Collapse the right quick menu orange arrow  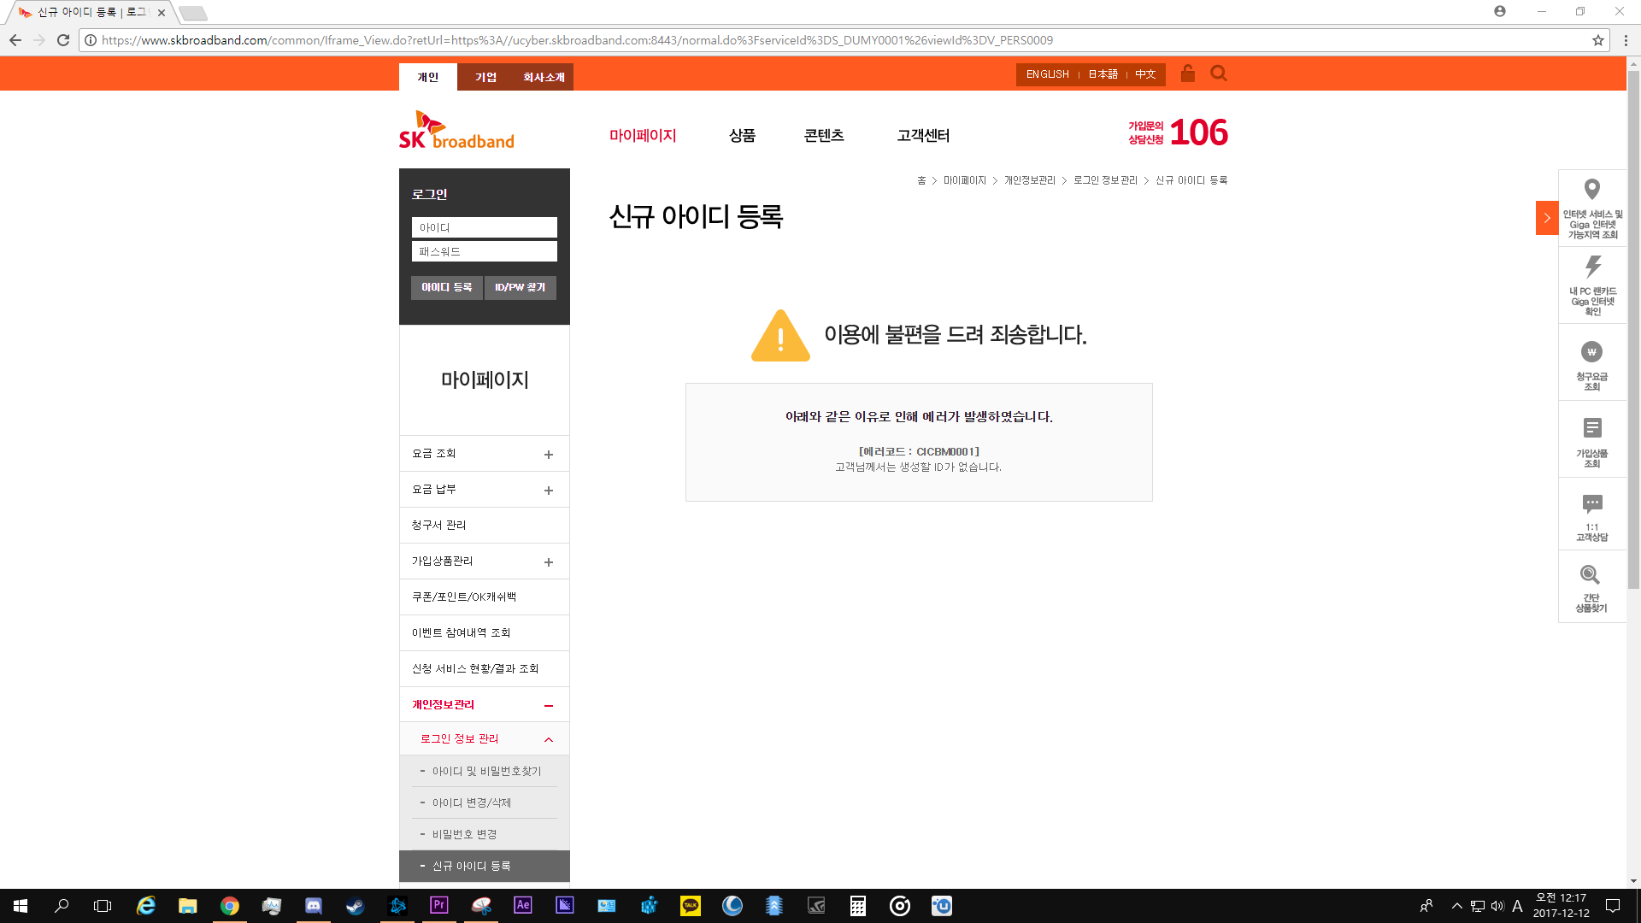[1546, 218]
